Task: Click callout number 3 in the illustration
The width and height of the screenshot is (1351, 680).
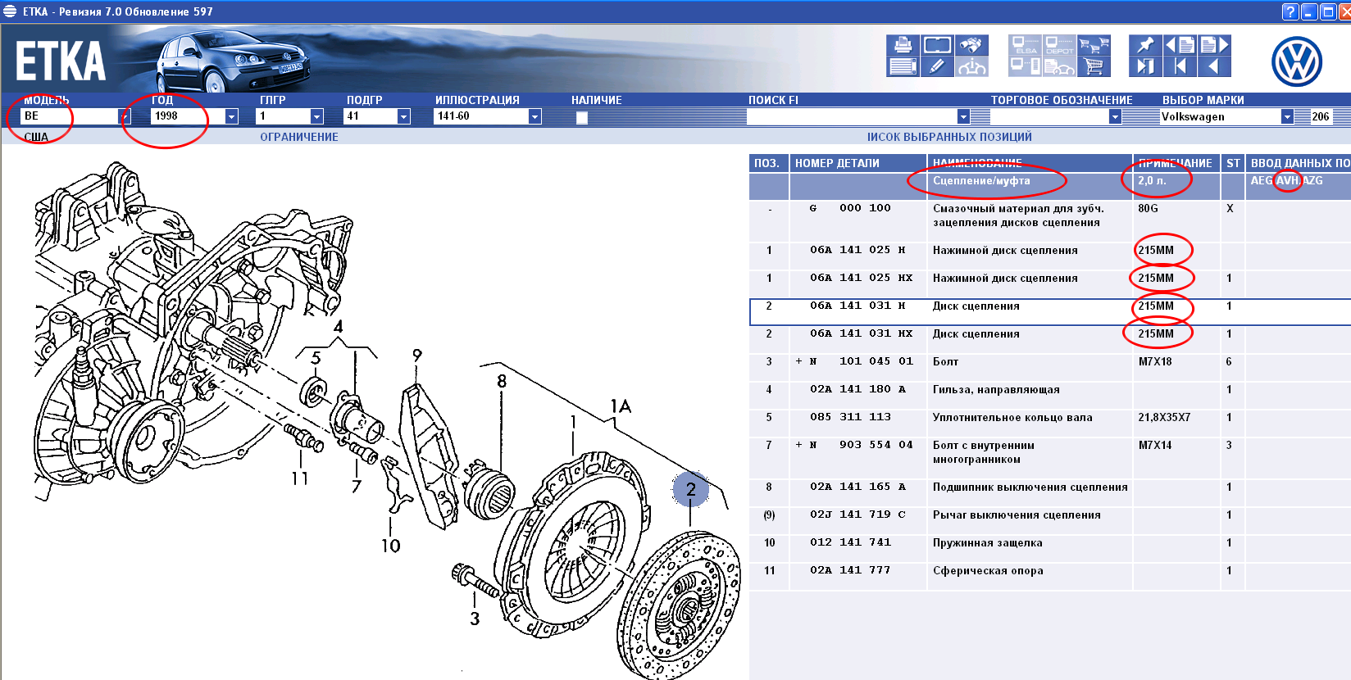Action: click(x=475, y=619)
